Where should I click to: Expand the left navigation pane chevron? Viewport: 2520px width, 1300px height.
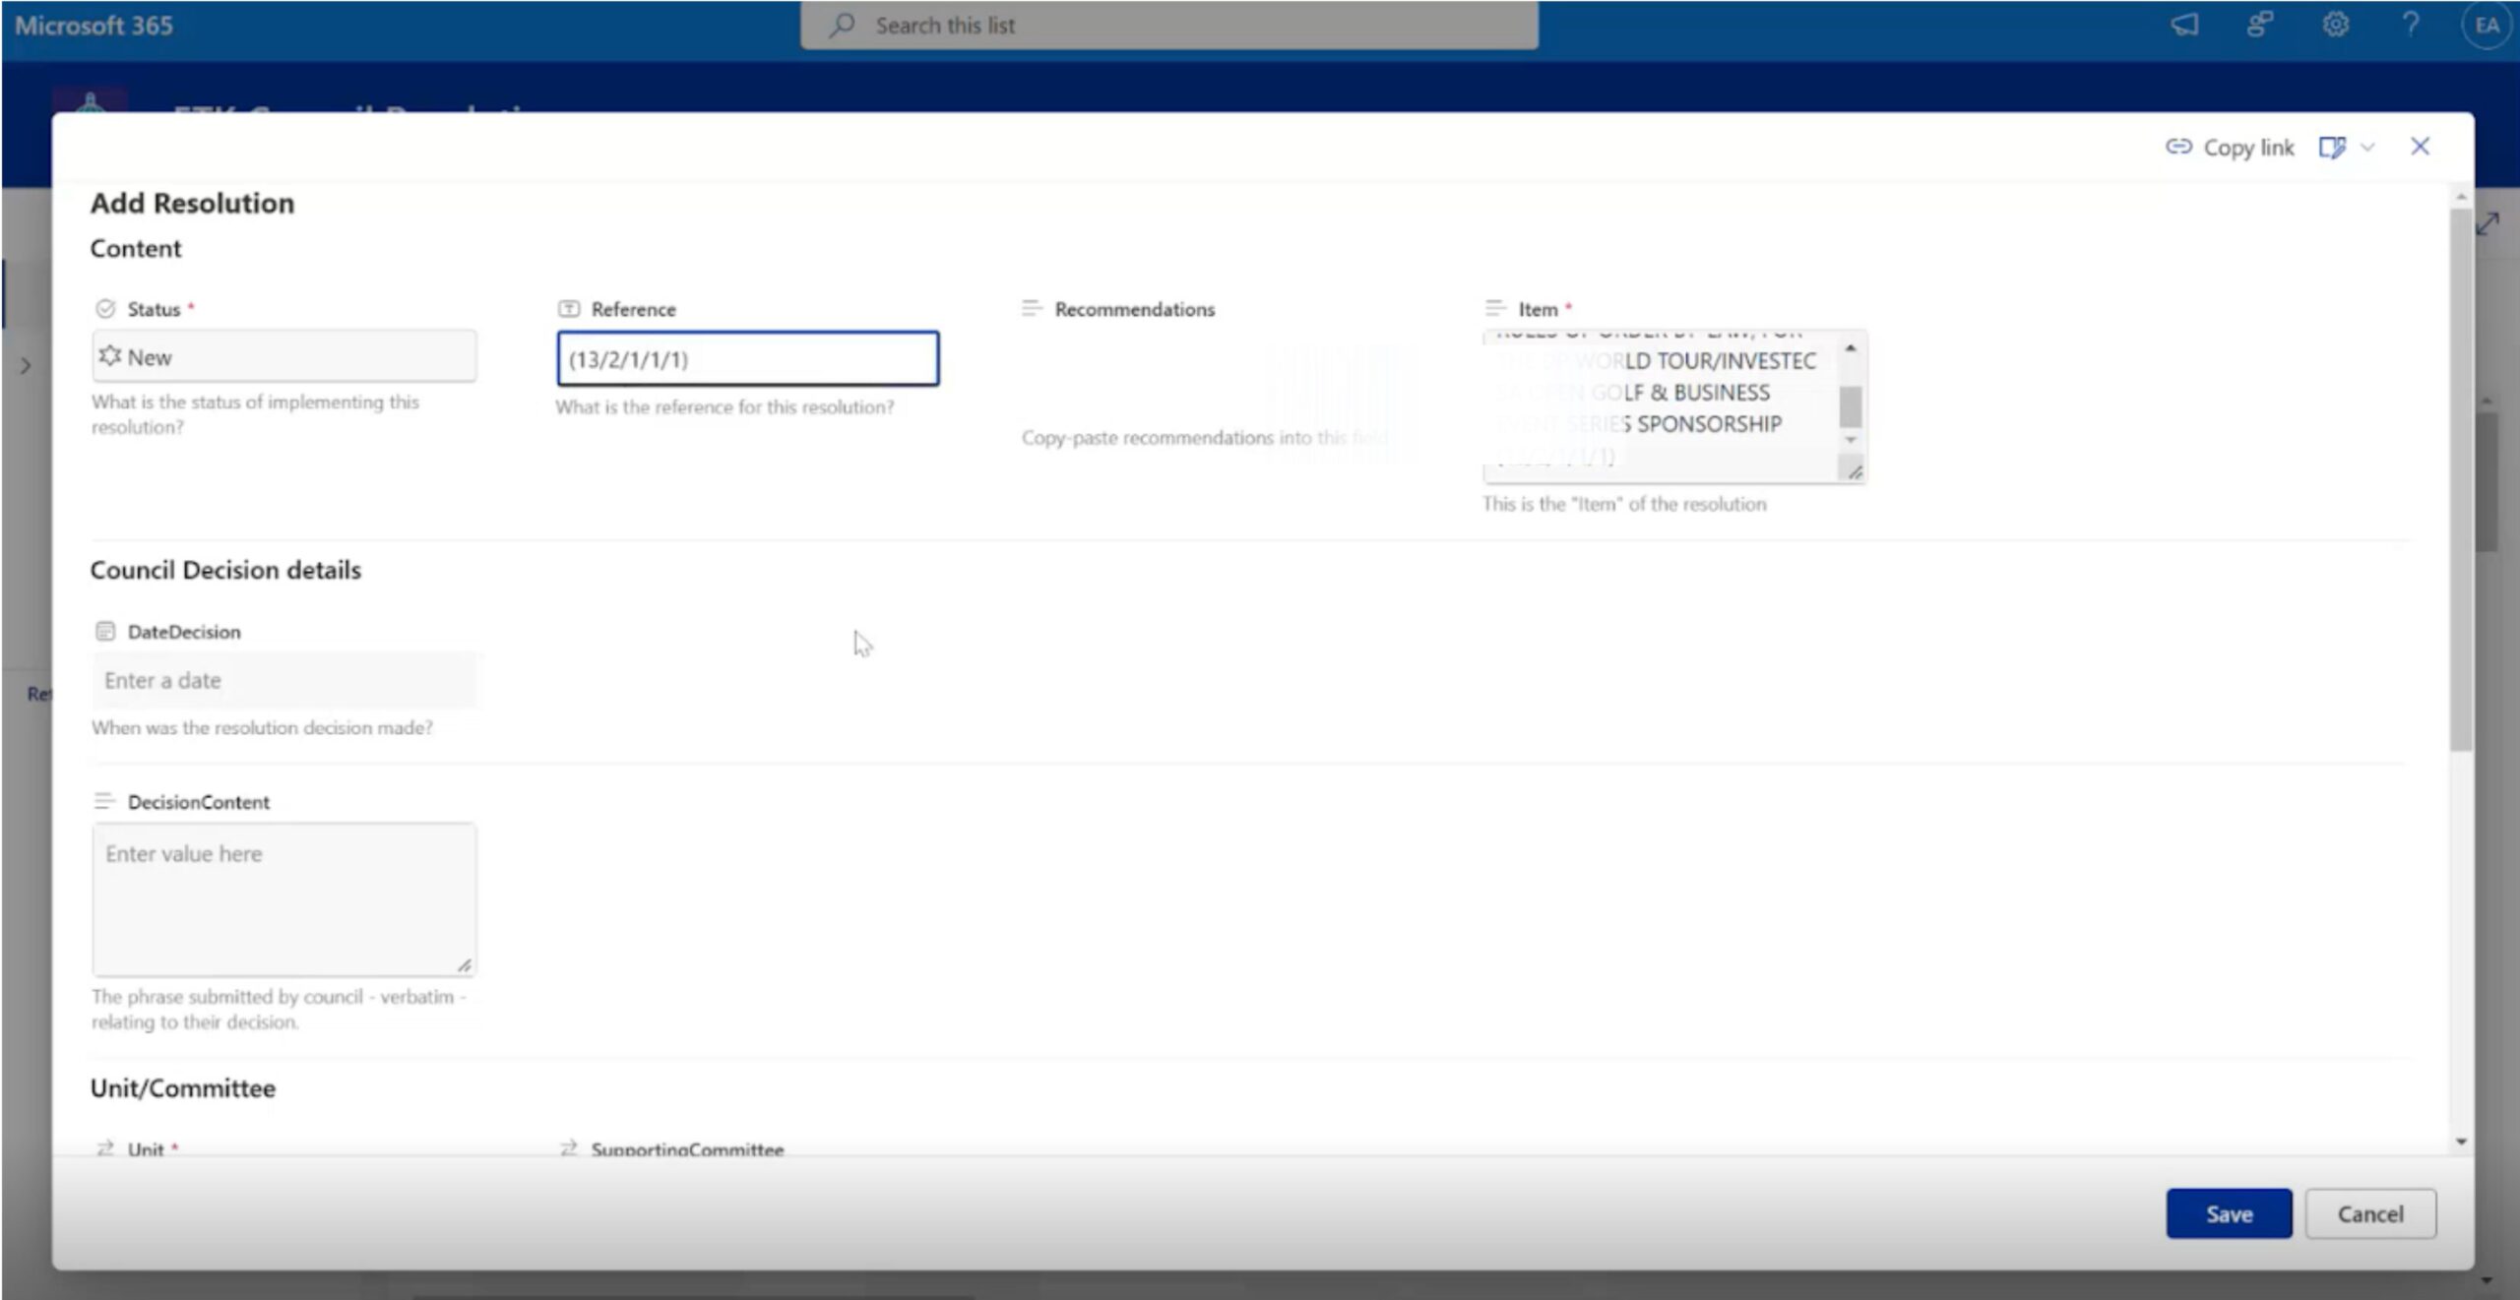coord(26,366)
